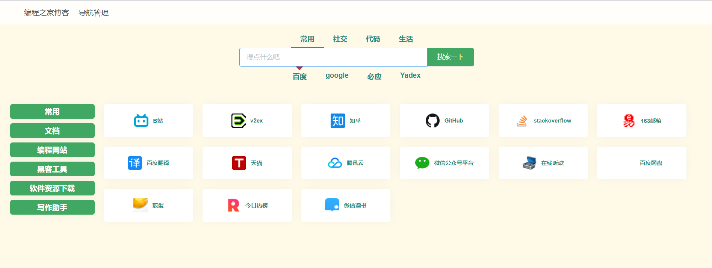Click the GitHub octocat icon
The width and height of the screenshot is (712, 268).
[432, 121]
